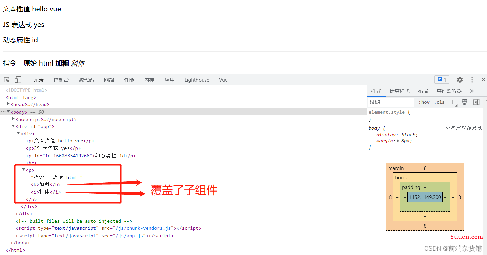Collapse the div id="app" node
The height and width of the screenshot is (255, 487).
click(13, 126)
